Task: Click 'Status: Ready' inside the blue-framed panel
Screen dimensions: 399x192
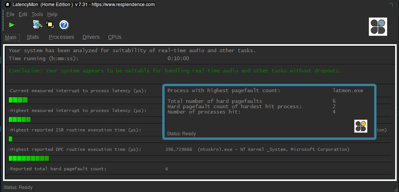Action: coord(181,134)
